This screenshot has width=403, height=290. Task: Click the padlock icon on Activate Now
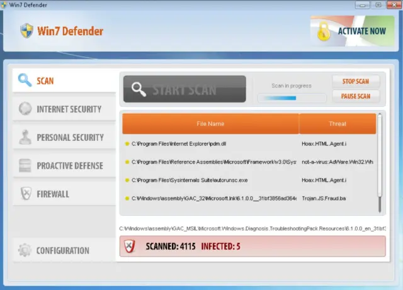tap(324, 31)
